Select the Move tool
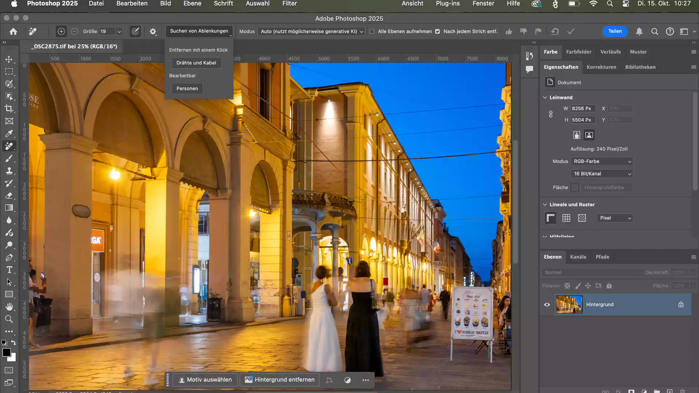The height and width of the screenshot is (393, 699). click(x=9, y=59)
